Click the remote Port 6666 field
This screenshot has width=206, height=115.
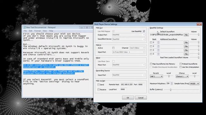(141, 84)
